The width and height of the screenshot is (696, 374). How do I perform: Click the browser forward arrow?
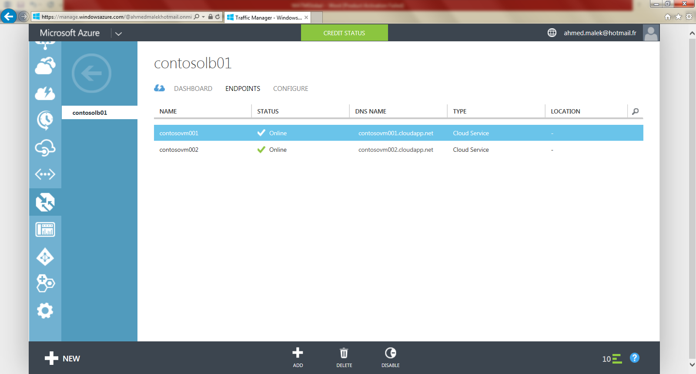coord(24,17)
